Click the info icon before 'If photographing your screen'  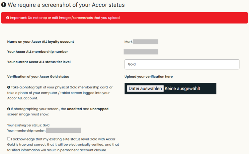tap(9, 109)
